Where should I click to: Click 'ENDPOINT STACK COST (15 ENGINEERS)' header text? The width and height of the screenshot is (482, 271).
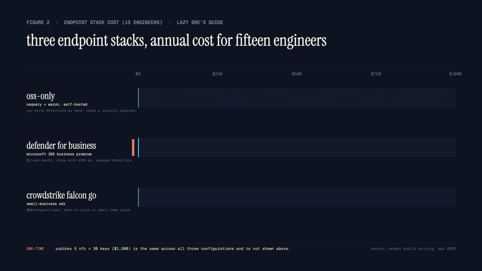tap(113, 23)
